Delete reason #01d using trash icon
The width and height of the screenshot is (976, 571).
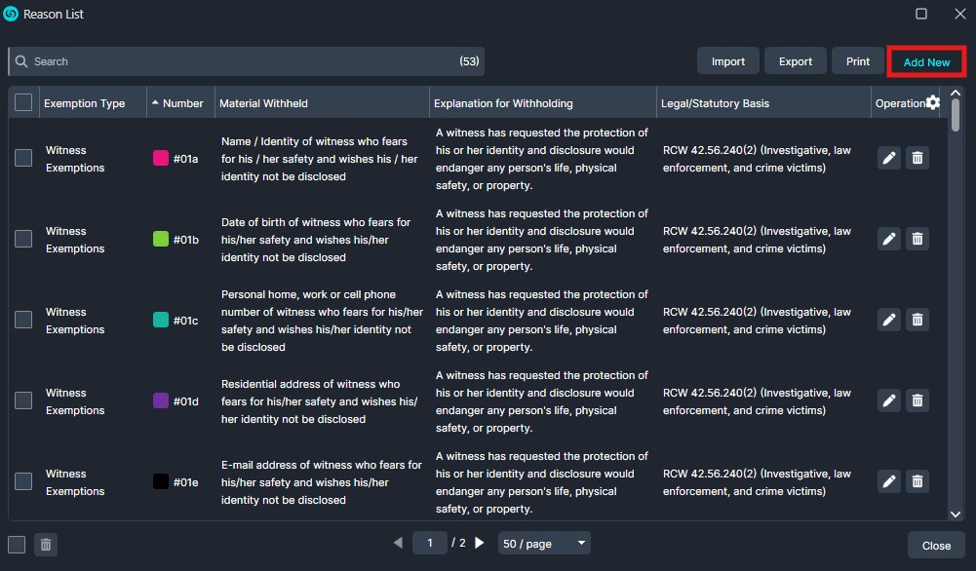point(917,400)
